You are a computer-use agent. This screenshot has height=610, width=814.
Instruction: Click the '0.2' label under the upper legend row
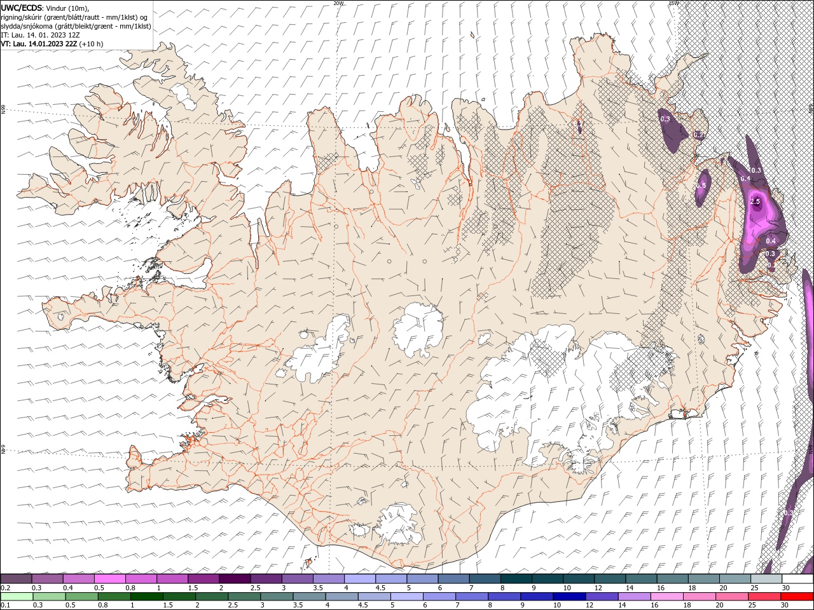[x=4, y=588]
